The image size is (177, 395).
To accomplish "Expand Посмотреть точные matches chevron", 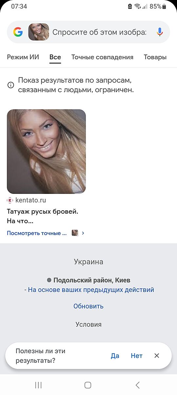I will point(83,233).
